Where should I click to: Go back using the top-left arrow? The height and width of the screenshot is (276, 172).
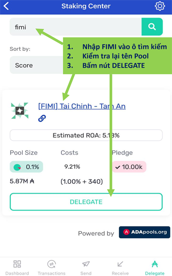[x=6, y=6]
